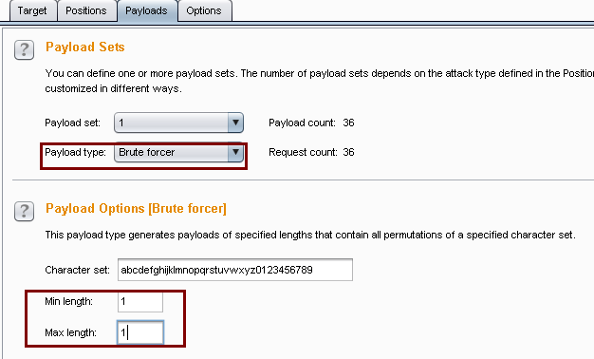Click the Payload type dropdown arrow
The width and height of the screenshot is (594, 359).
point(235,152)
